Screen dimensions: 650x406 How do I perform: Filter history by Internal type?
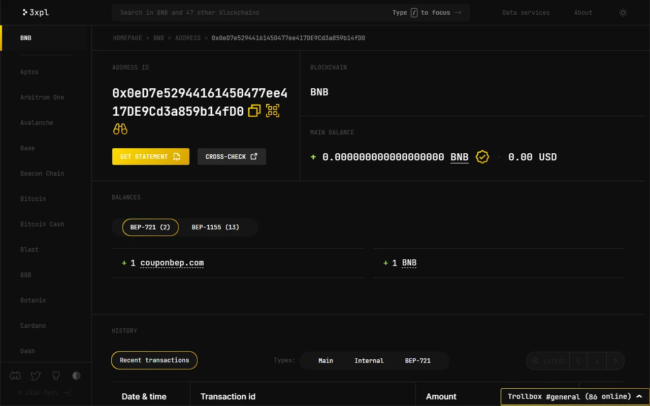(369, 361)
